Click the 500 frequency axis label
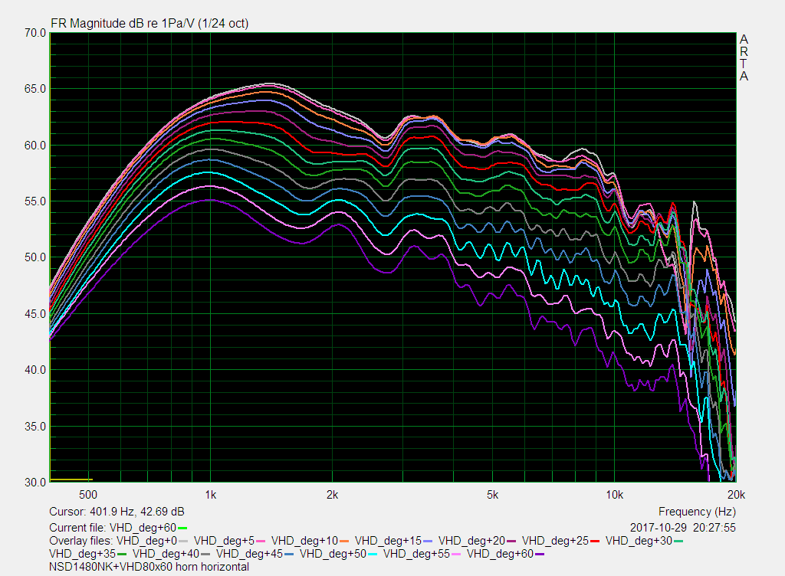The image size is (785, 576). (88, 495)
